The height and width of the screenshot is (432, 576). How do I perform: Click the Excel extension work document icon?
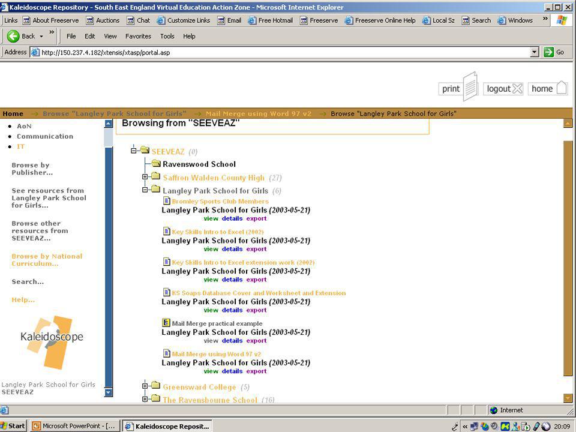tap(166, 262)
